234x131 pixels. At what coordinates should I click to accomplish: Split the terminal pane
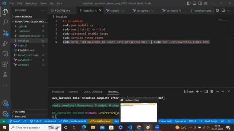(206, 91)
